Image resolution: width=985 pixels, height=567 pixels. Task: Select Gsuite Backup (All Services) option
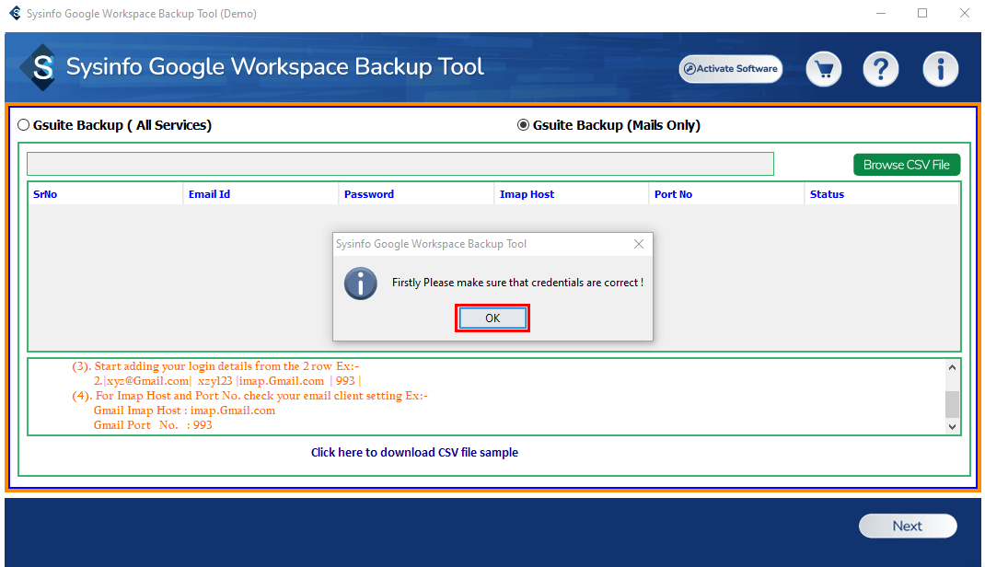(24, 126)
